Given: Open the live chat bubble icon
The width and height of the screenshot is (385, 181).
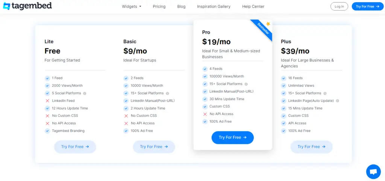Looking at the screenshot, I should (x=373, y=172).
